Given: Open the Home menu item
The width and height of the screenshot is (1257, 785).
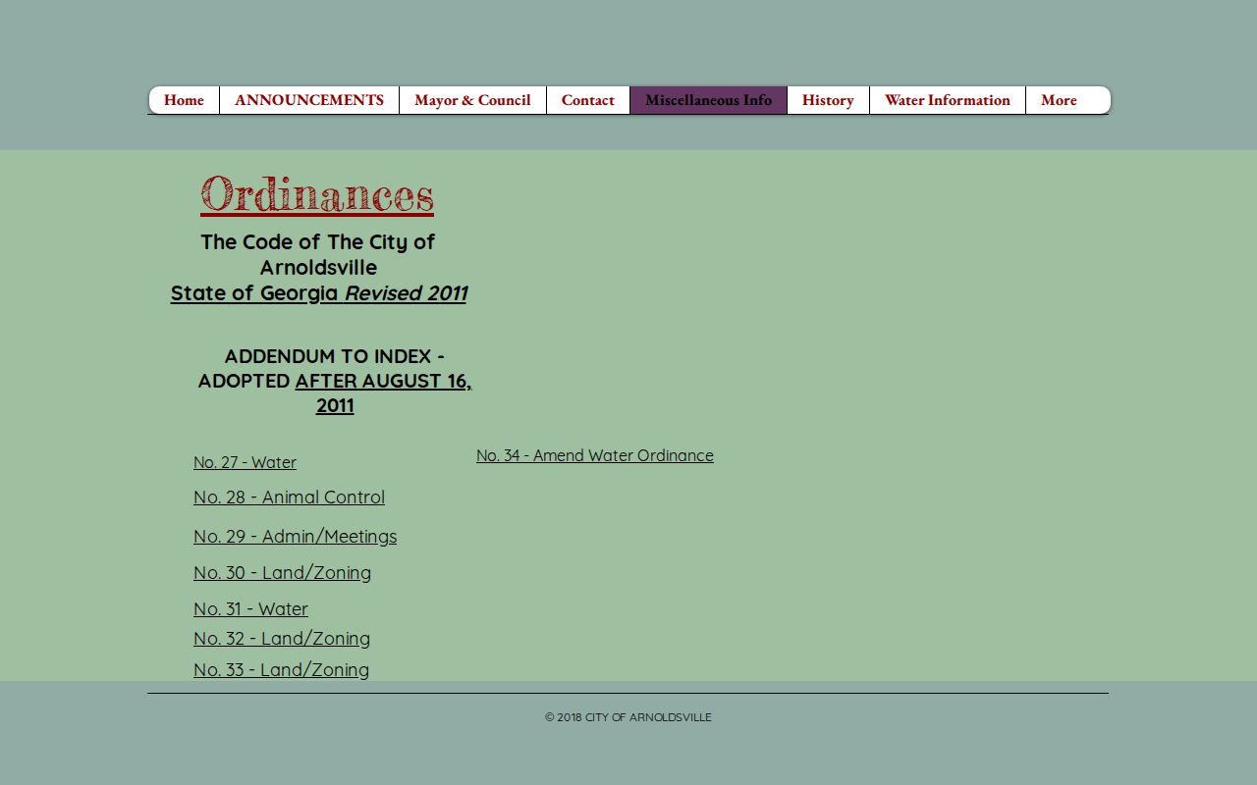Looking at the screenshot, I should point(184,100).
